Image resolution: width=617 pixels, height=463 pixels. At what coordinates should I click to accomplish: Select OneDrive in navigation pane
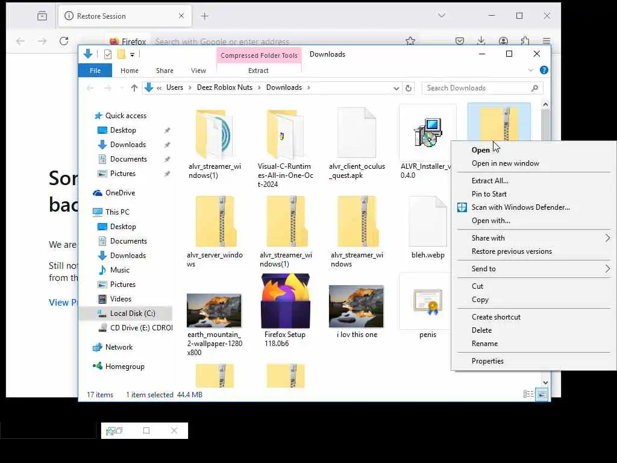point(120,193)
